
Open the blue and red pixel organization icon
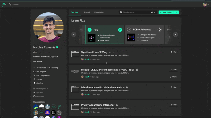pos(47,113)
